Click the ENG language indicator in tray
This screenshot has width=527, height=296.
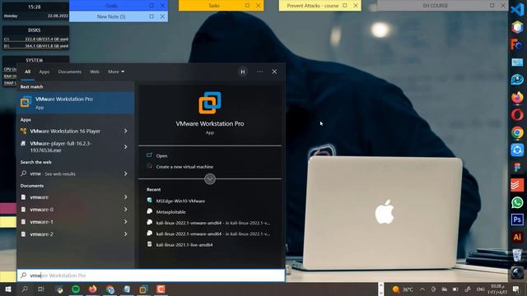click(x=480, y=289)
